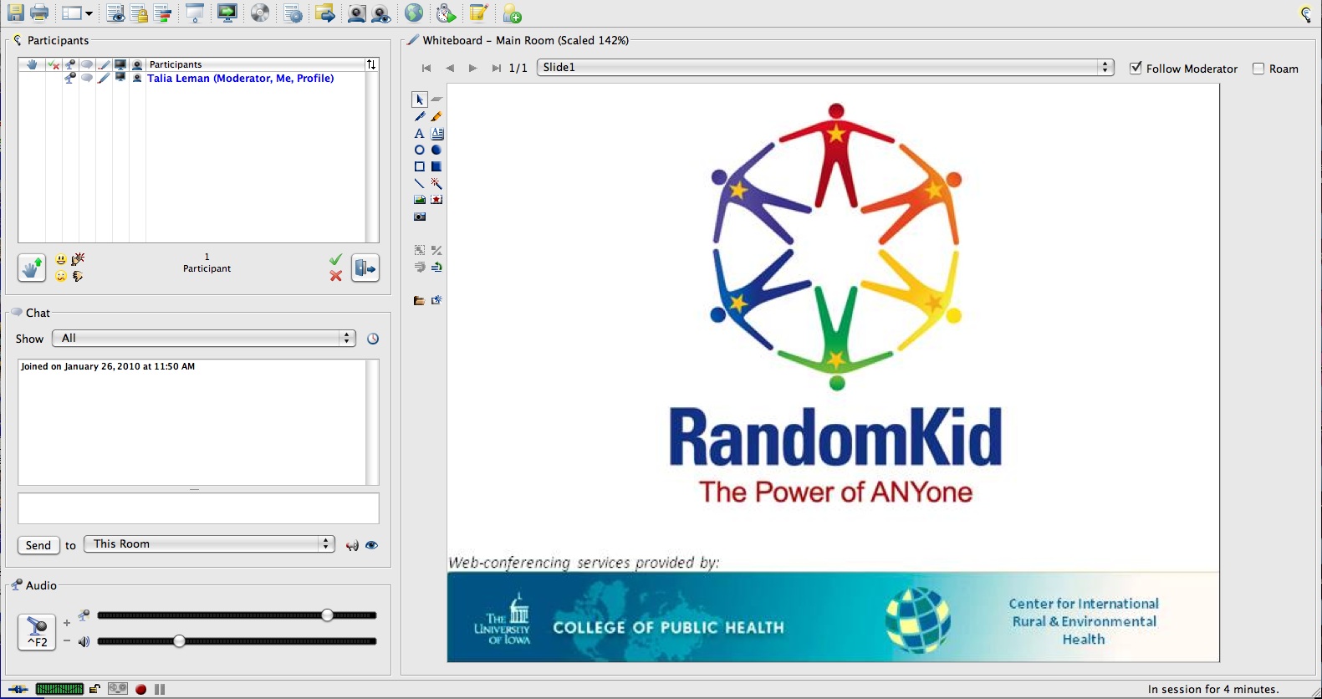The height and width of the screenshot is (699, 1322).
Task: Select the laser pointer wand tool
Action: (x=436, y=183)
